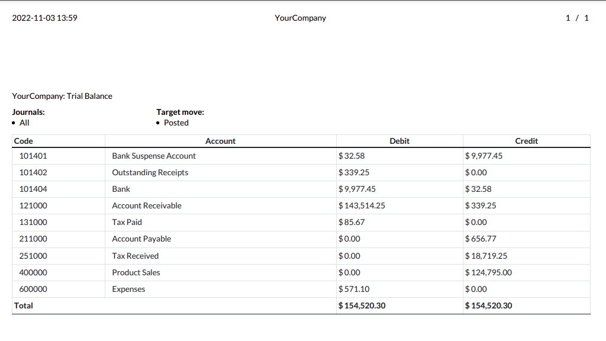This screenshot has height=341, width=606.
Task: Click the Product Sales credit amount $124,795.00
Action: (488, 272)
